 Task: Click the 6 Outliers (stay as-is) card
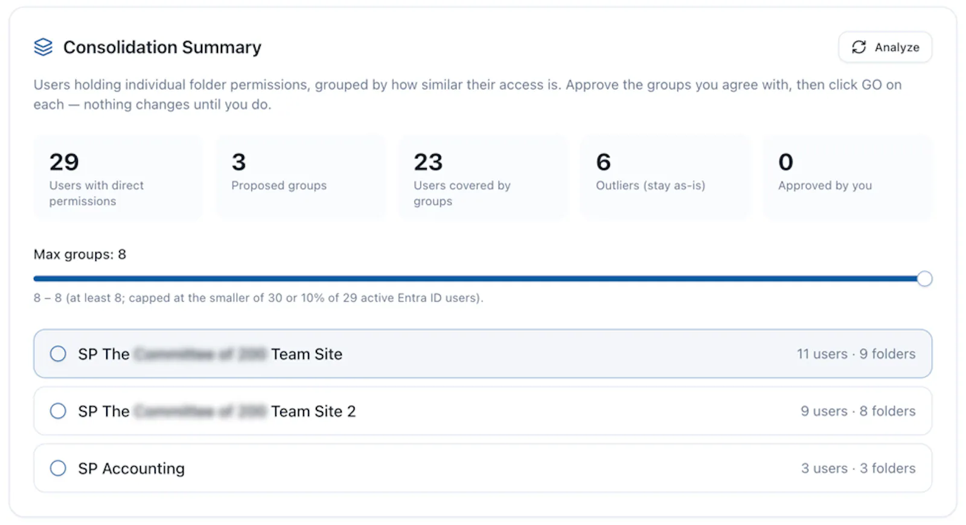(665, 177)
